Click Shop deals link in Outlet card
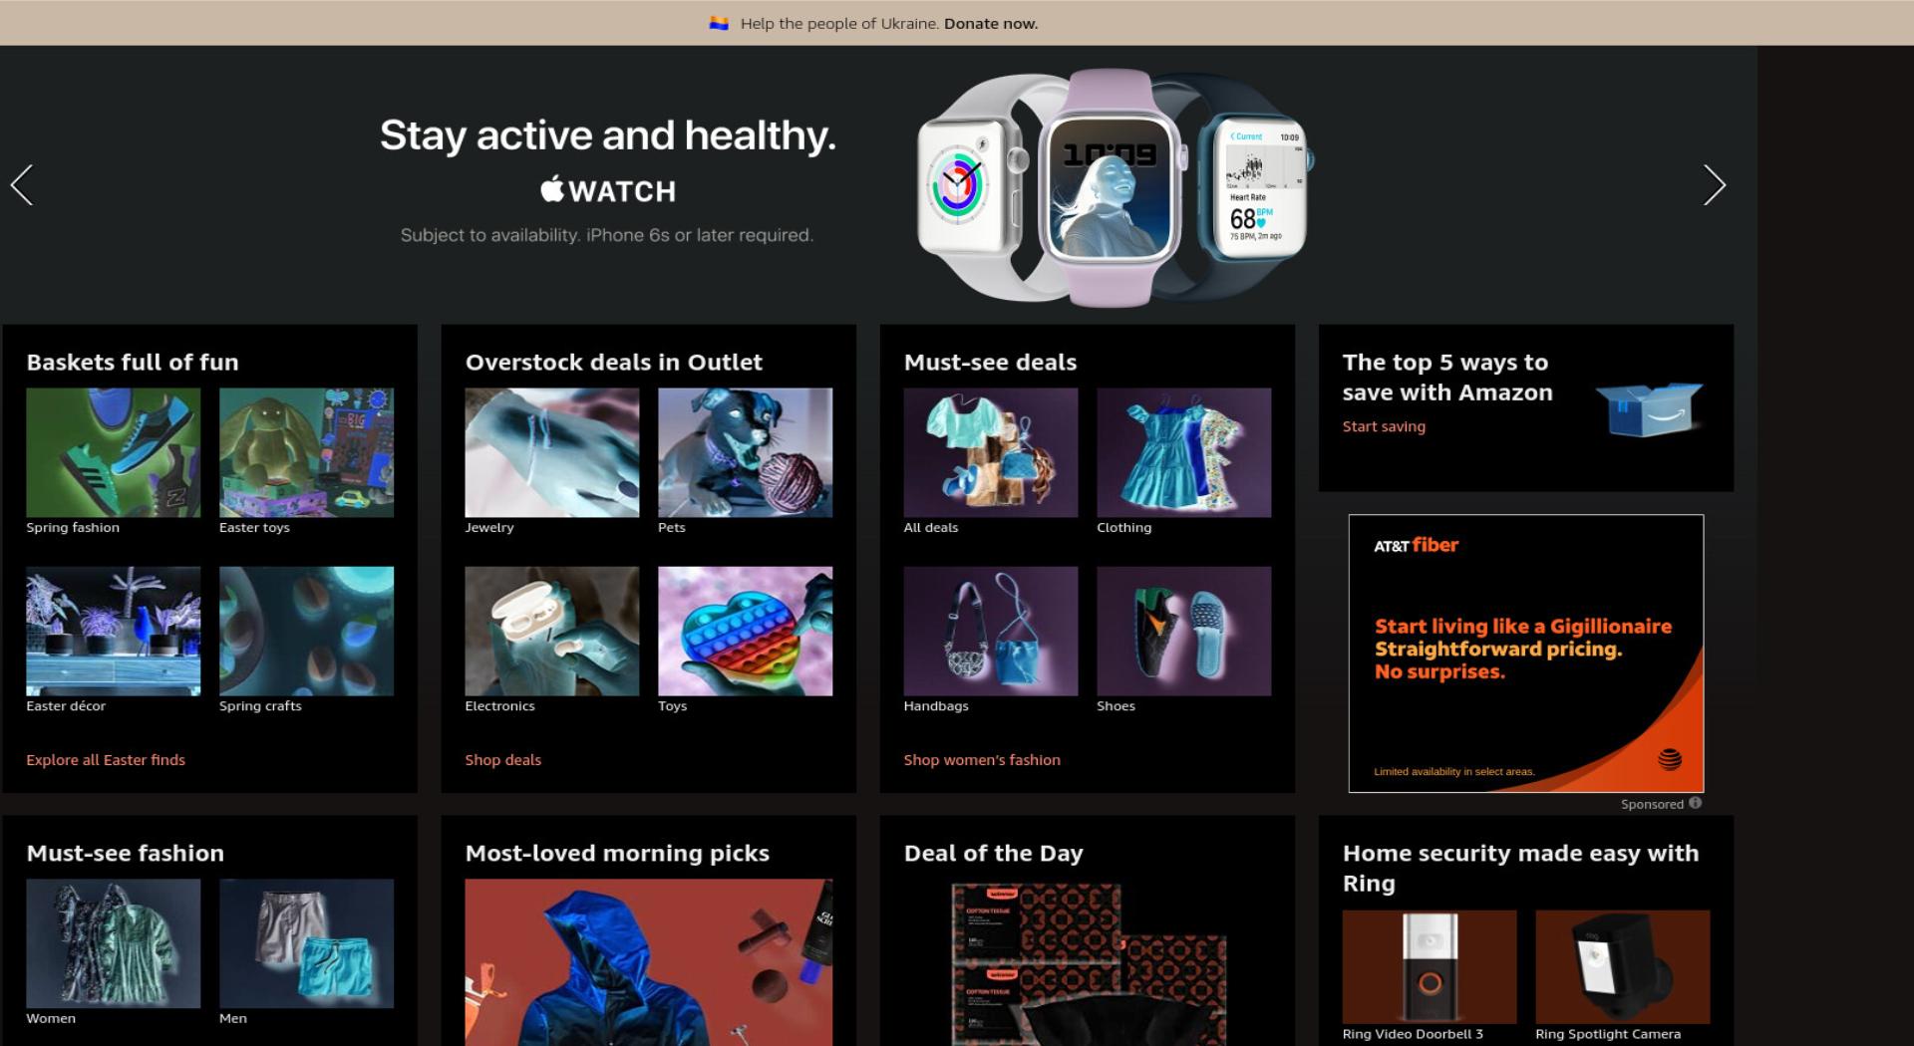This screenshot has height=1046, width=1914. click(x=503, y=760)
